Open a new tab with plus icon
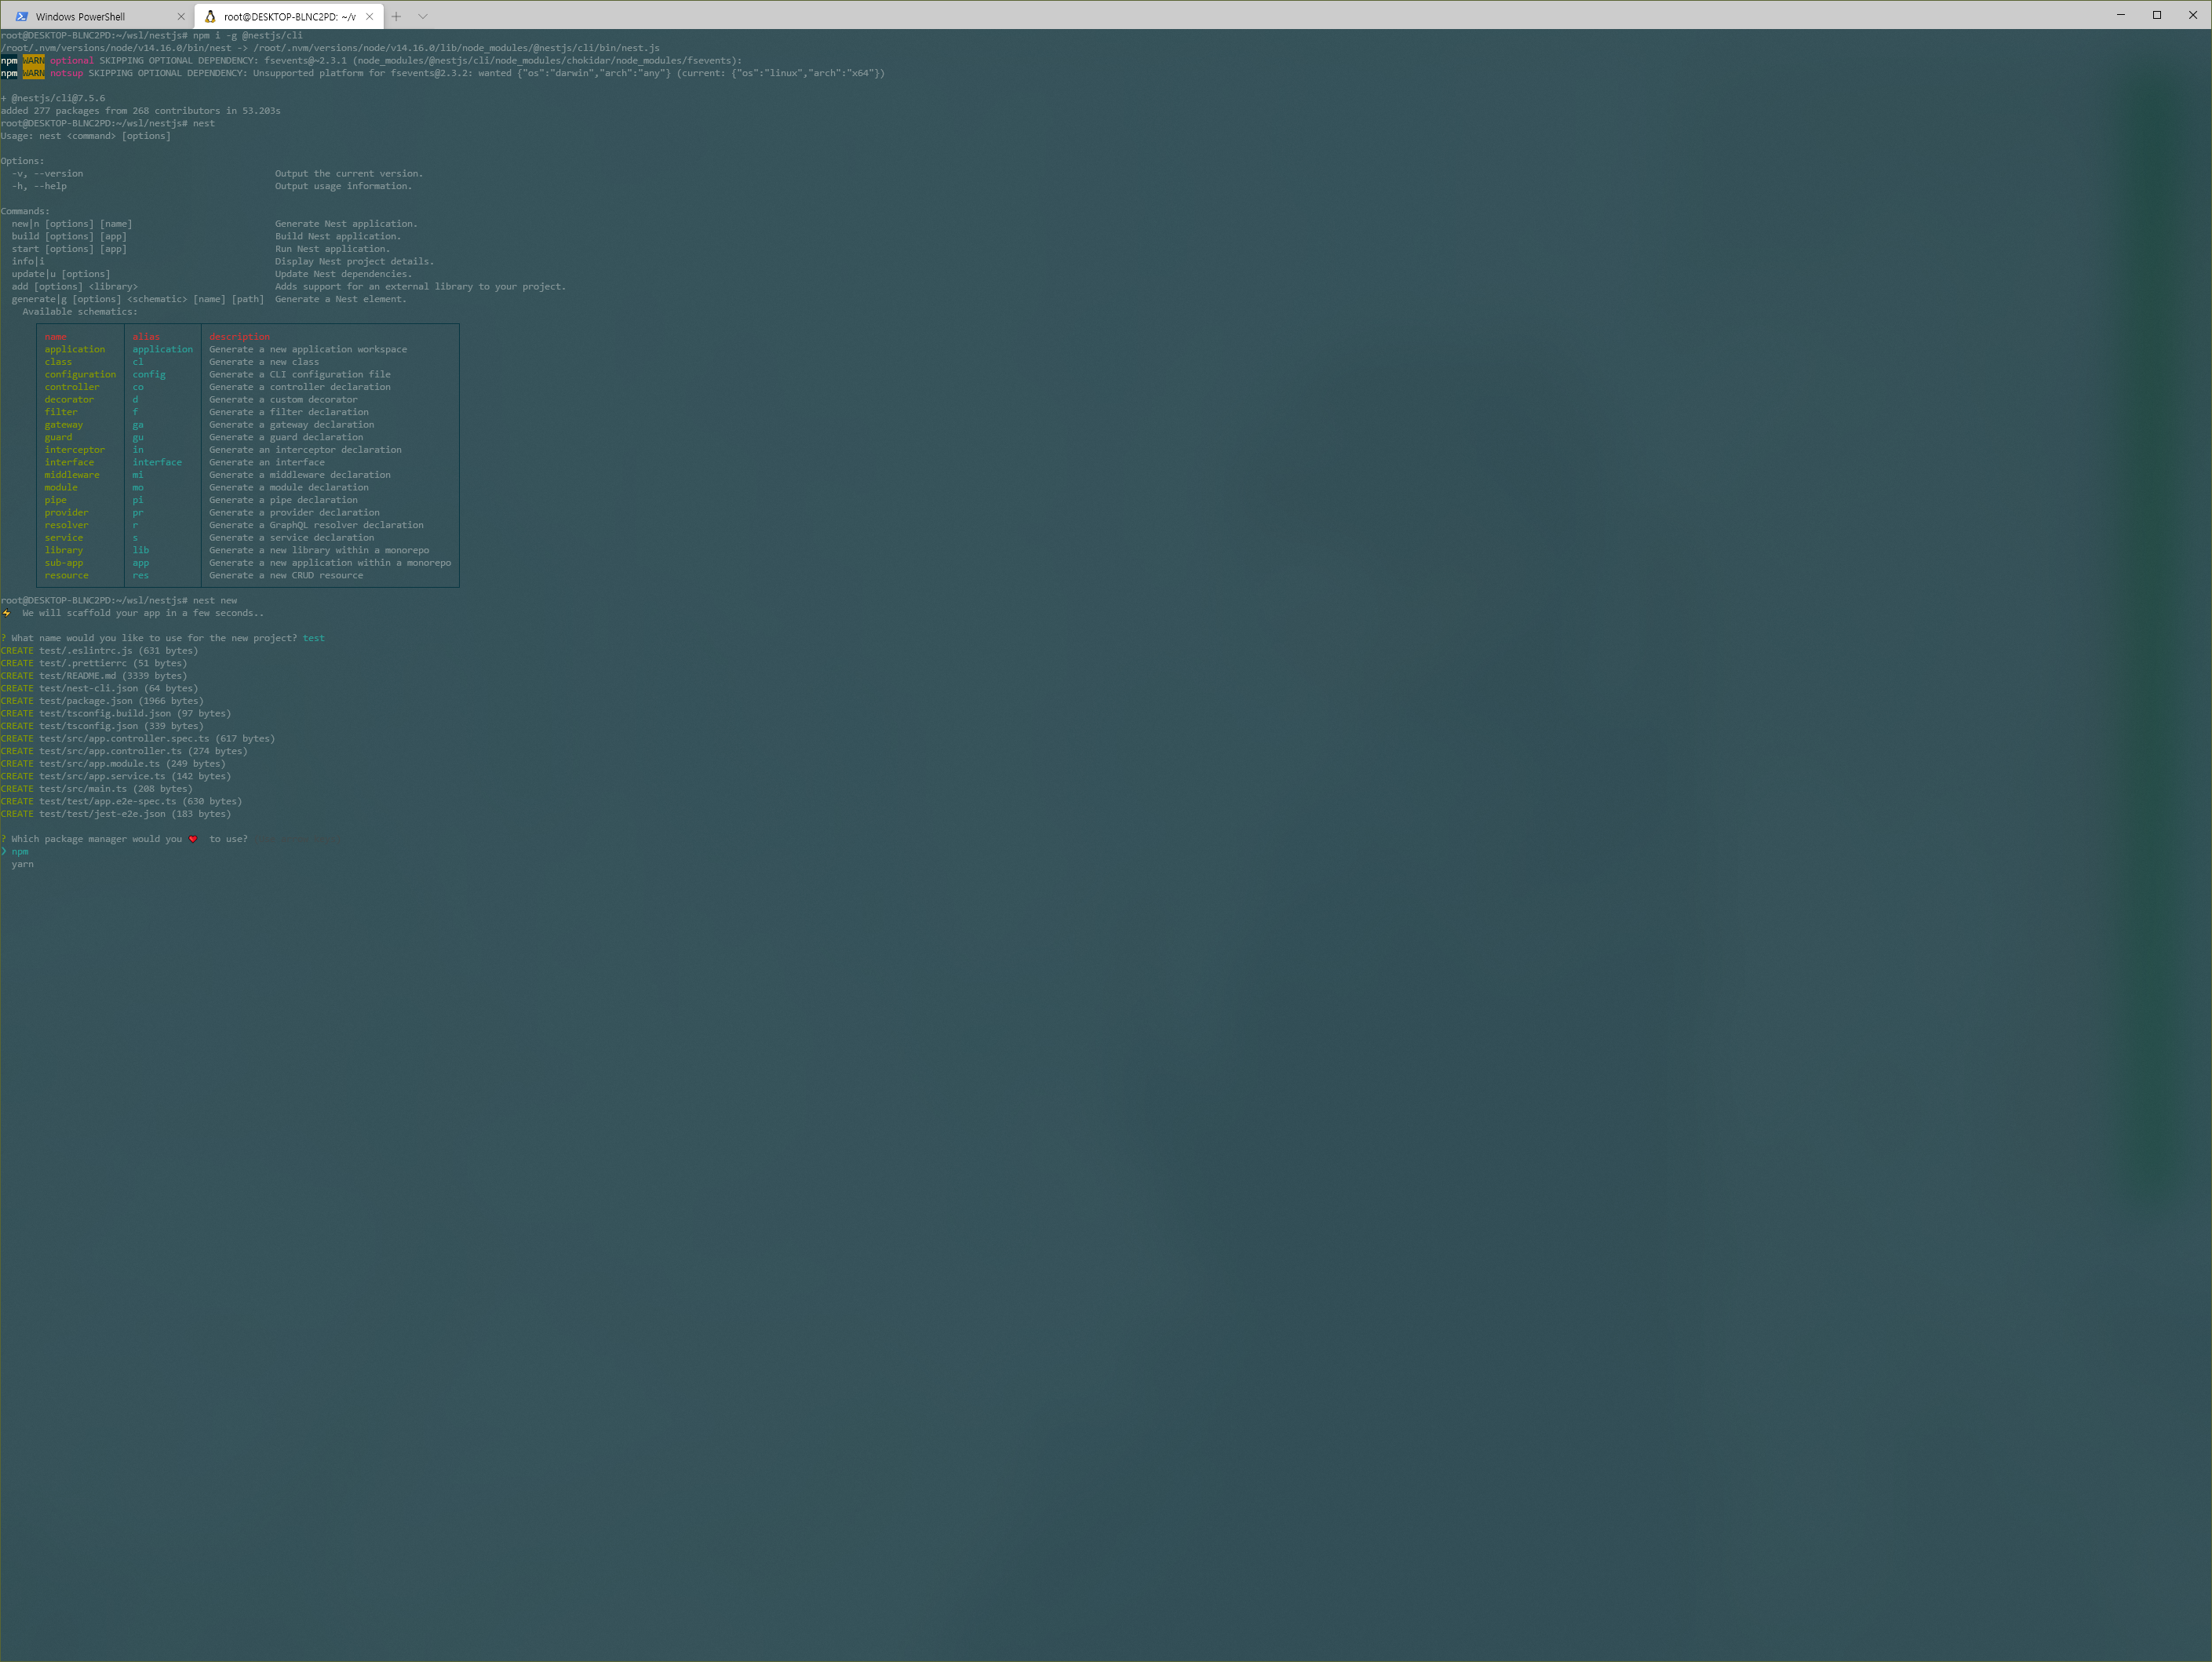The width and height of the screenshot is (2212, 1662). coord(396,16)
